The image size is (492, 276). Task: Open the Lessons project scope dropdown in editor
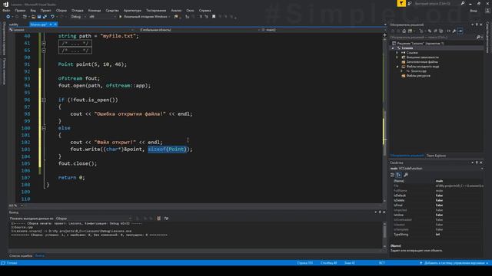tap(71, 30)
